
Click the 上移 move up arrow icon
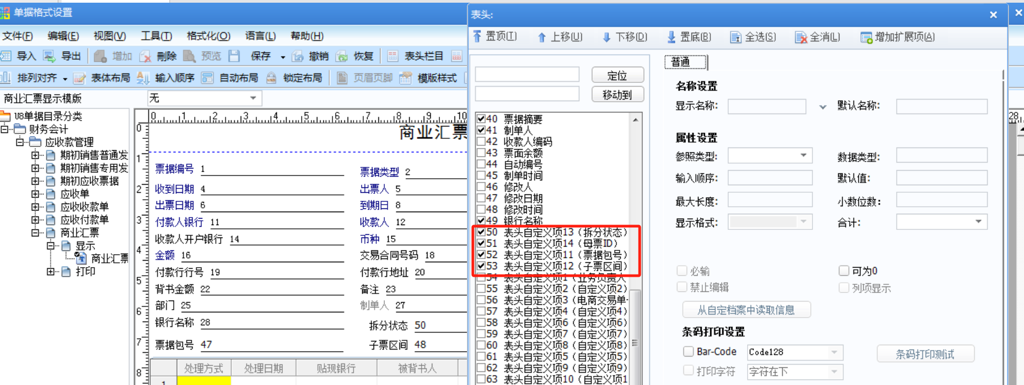point(541,37)
